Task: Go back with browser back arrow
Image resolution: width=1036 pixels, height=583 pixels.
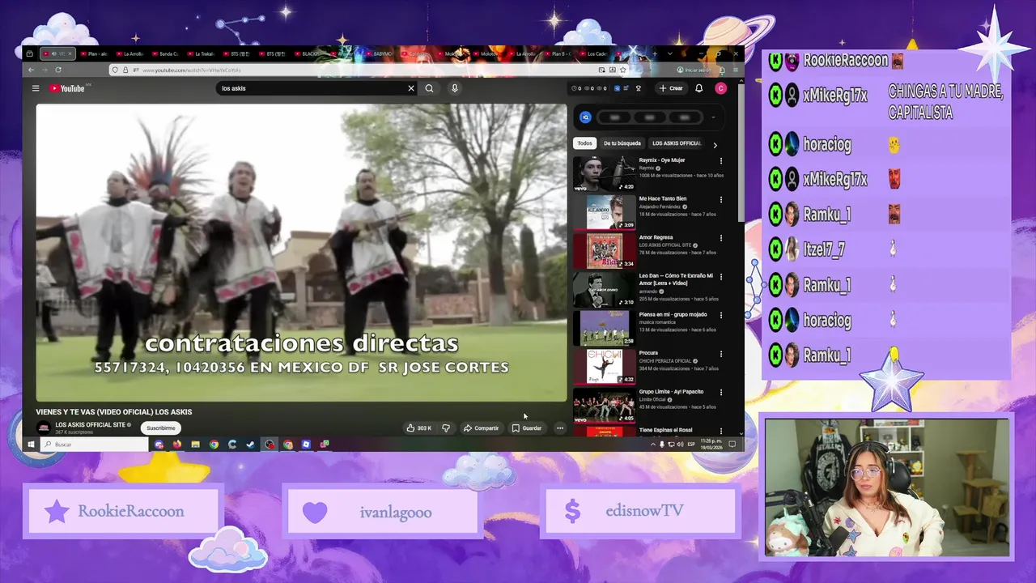Action: pyautogui.click(x=32, y=70)
